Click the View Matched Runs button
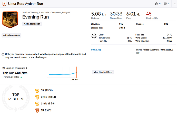The height and width of the screenshot is (115, 177). tap(103, 72)
